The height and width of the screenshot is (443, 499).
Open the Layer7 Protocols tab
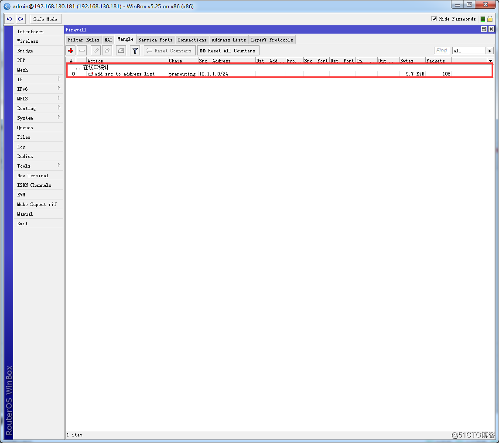point(272,40)
